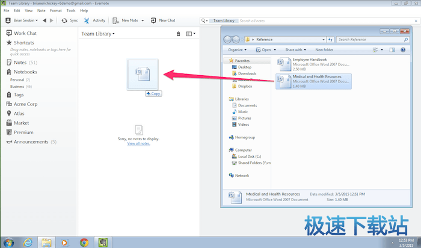Open the Documents library
421x248 pixels.
point(244,105)
